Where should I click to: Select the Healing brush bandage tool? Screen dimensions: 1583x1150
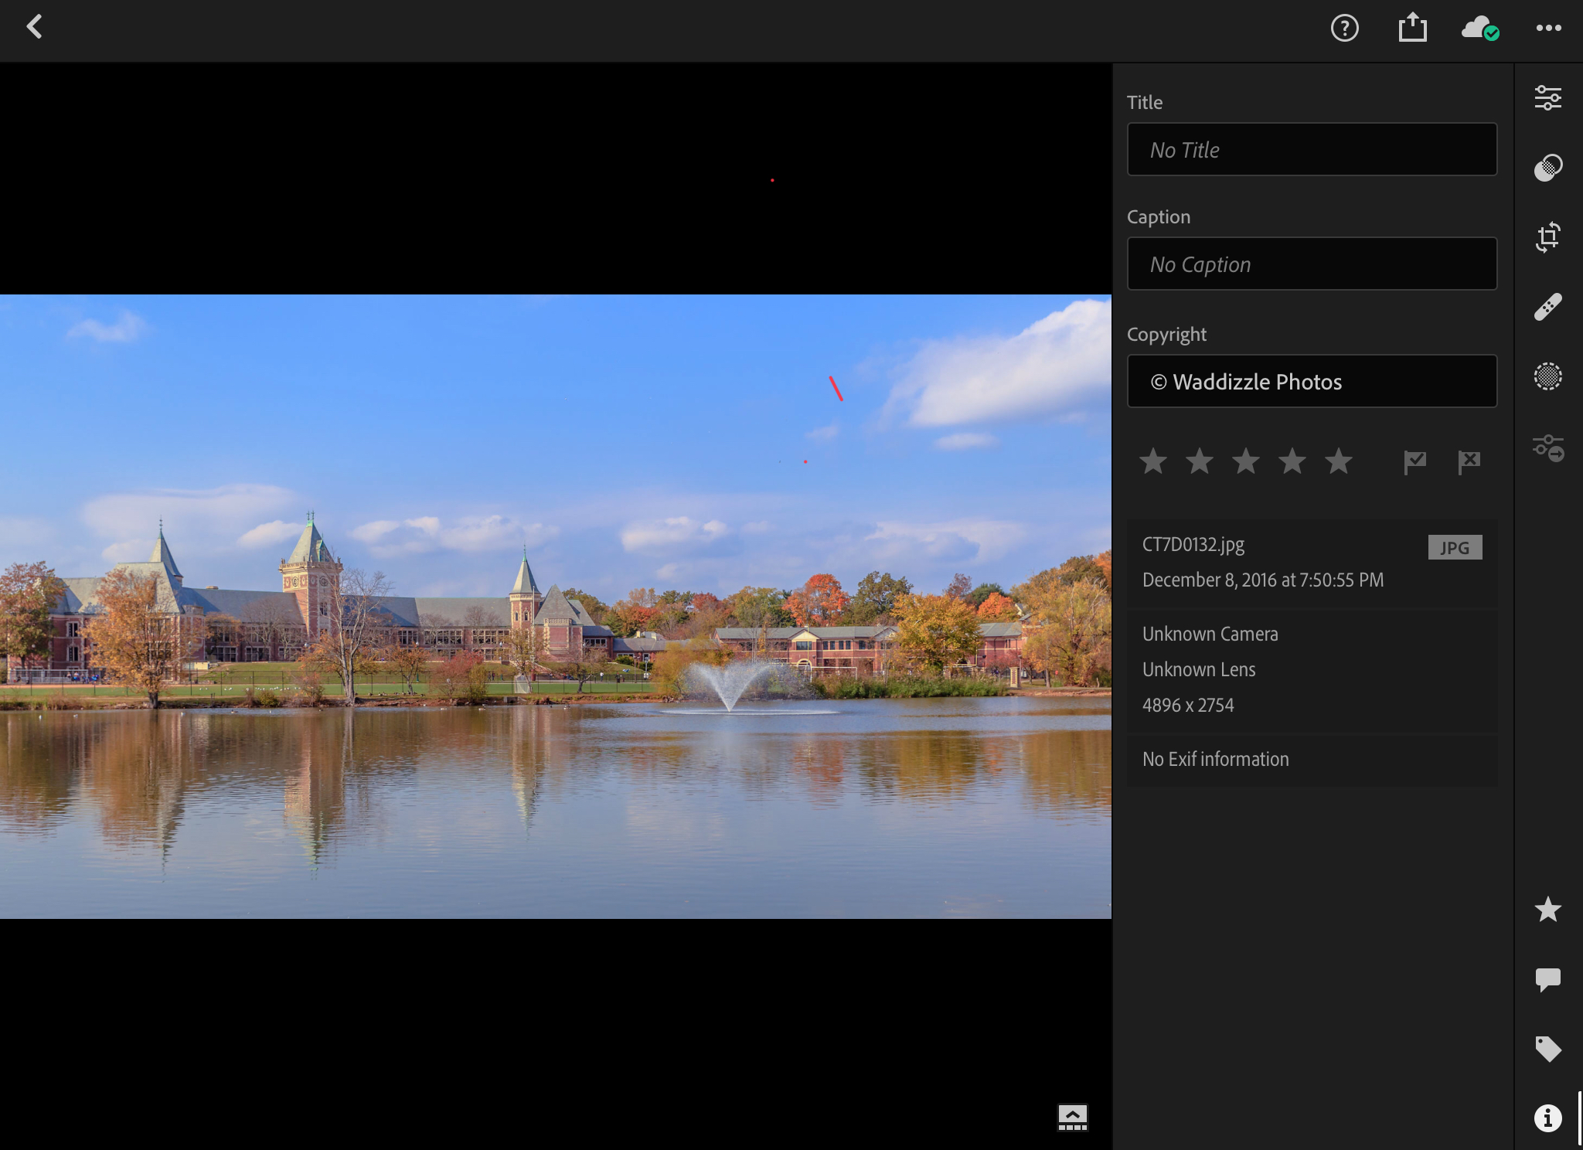[x=1548, y=307]
